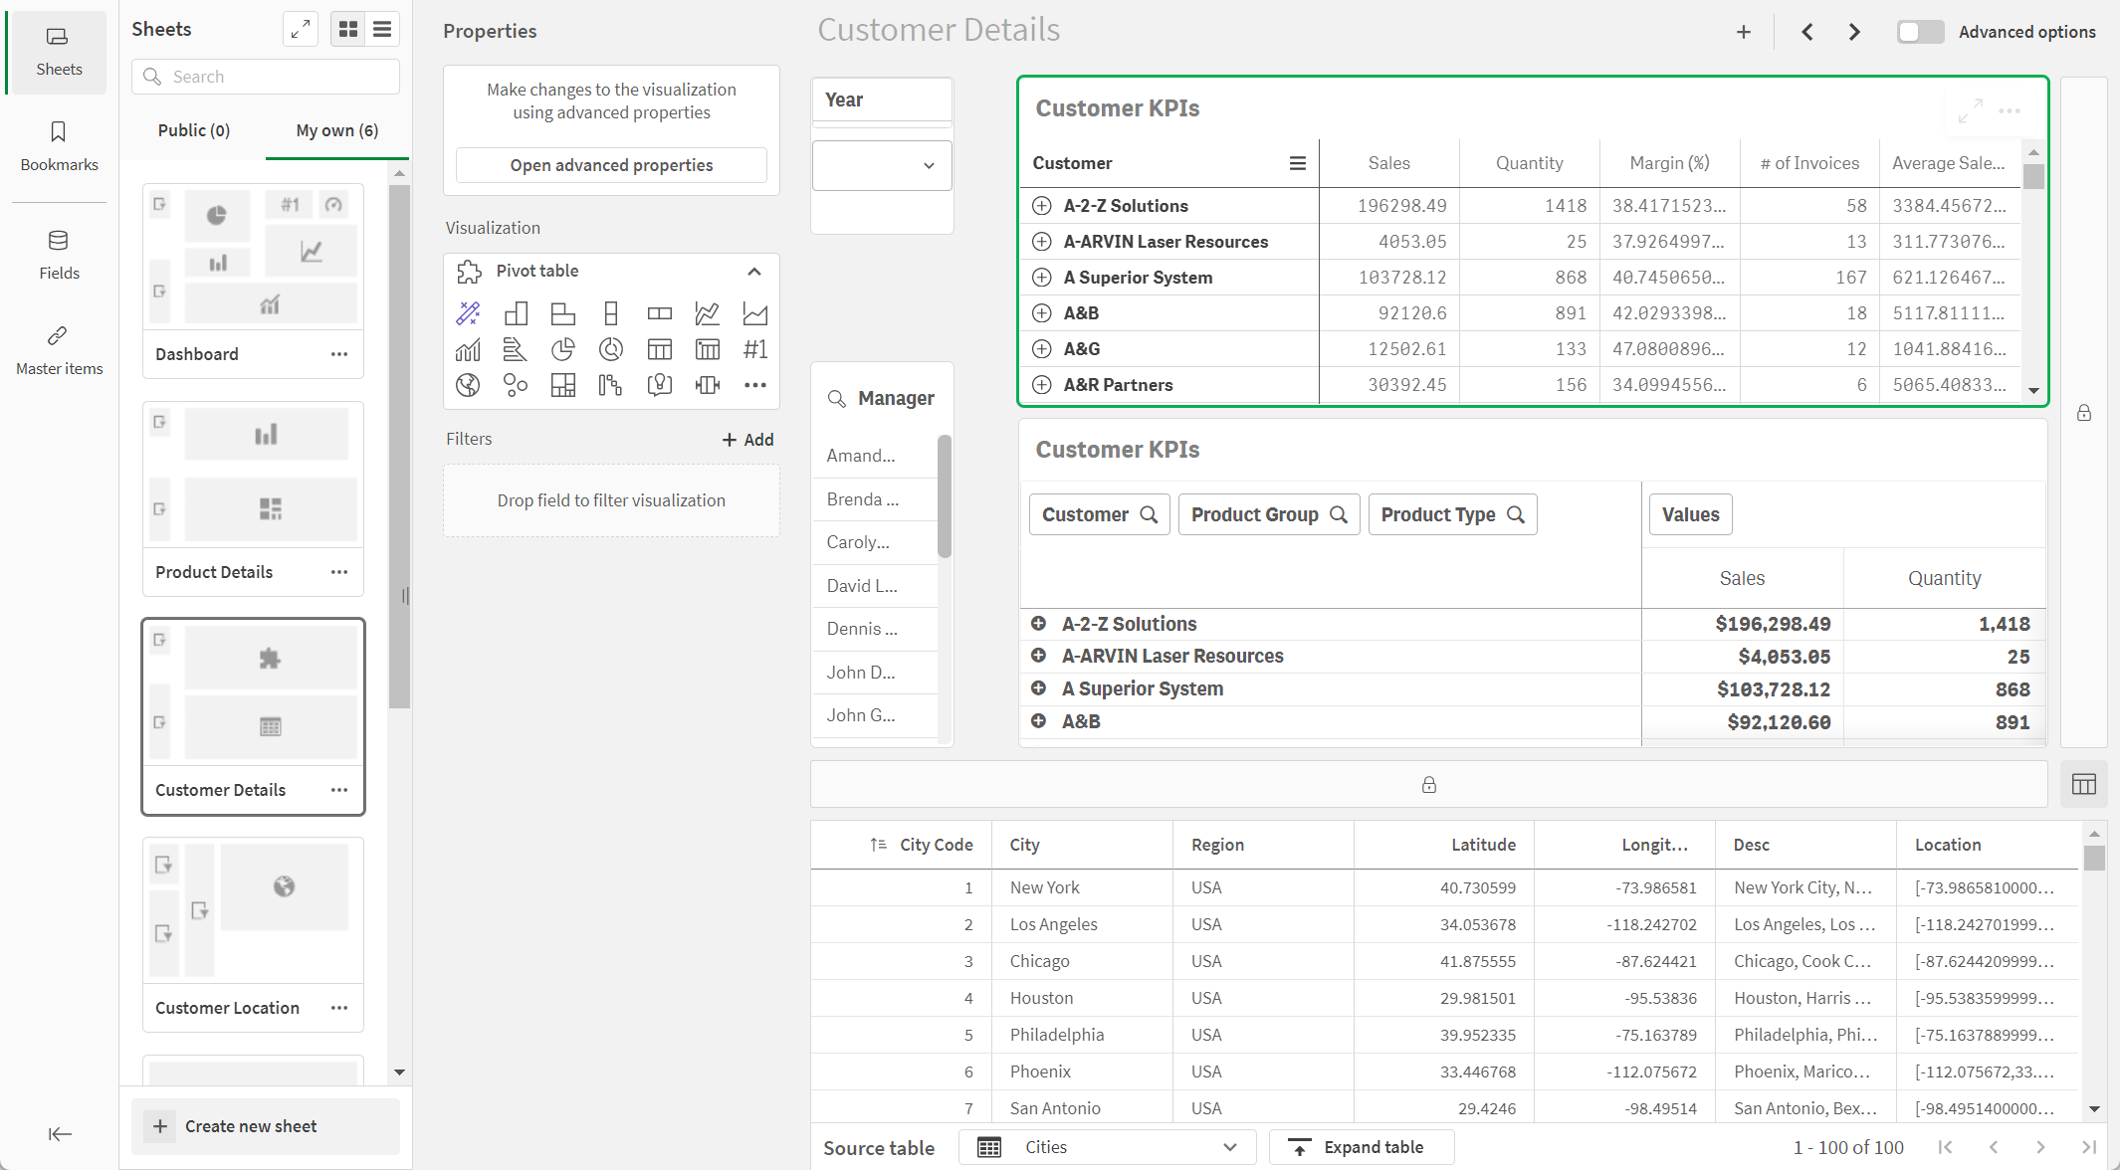
Task: Click Add filter button in Properties panel
Action: coord(746,440)
